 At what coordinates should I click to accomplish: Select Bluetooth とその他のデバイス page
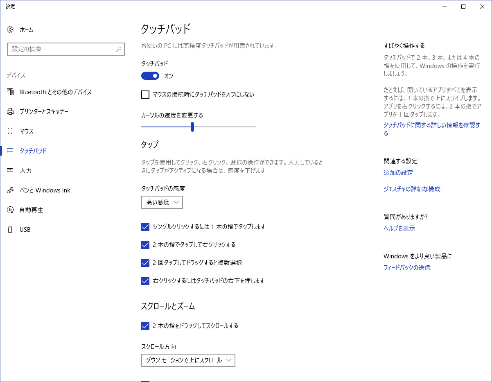tap(56, 92)
